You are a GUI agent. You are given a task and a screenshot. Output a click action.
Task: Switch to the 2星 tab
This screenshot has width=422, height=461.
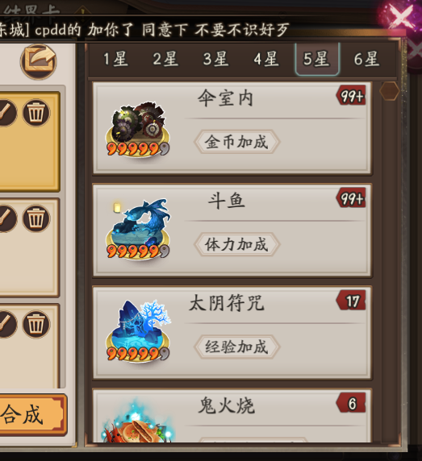click(x=165, y=59)
